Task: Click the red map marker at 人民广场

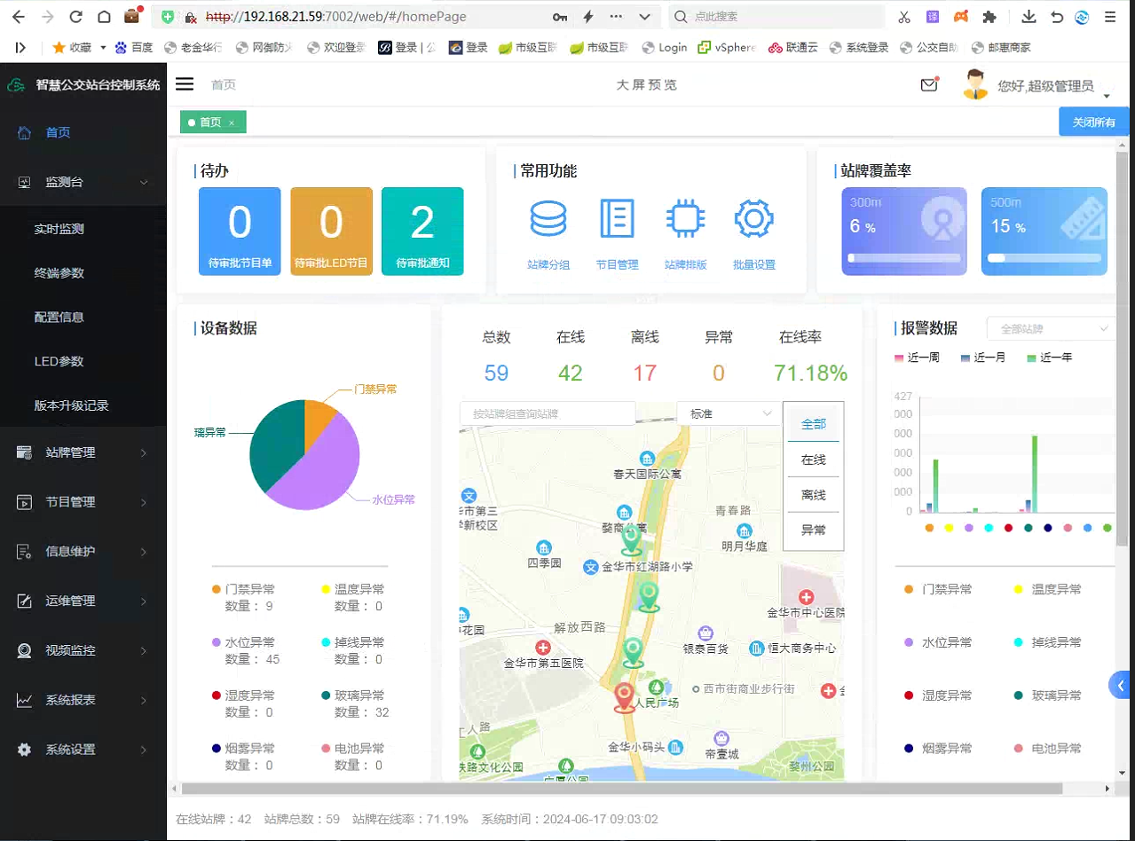Action: [x=625, y=697]
